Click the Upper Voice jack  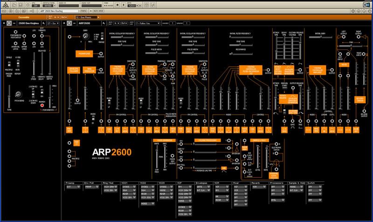(x=24, y=43)
